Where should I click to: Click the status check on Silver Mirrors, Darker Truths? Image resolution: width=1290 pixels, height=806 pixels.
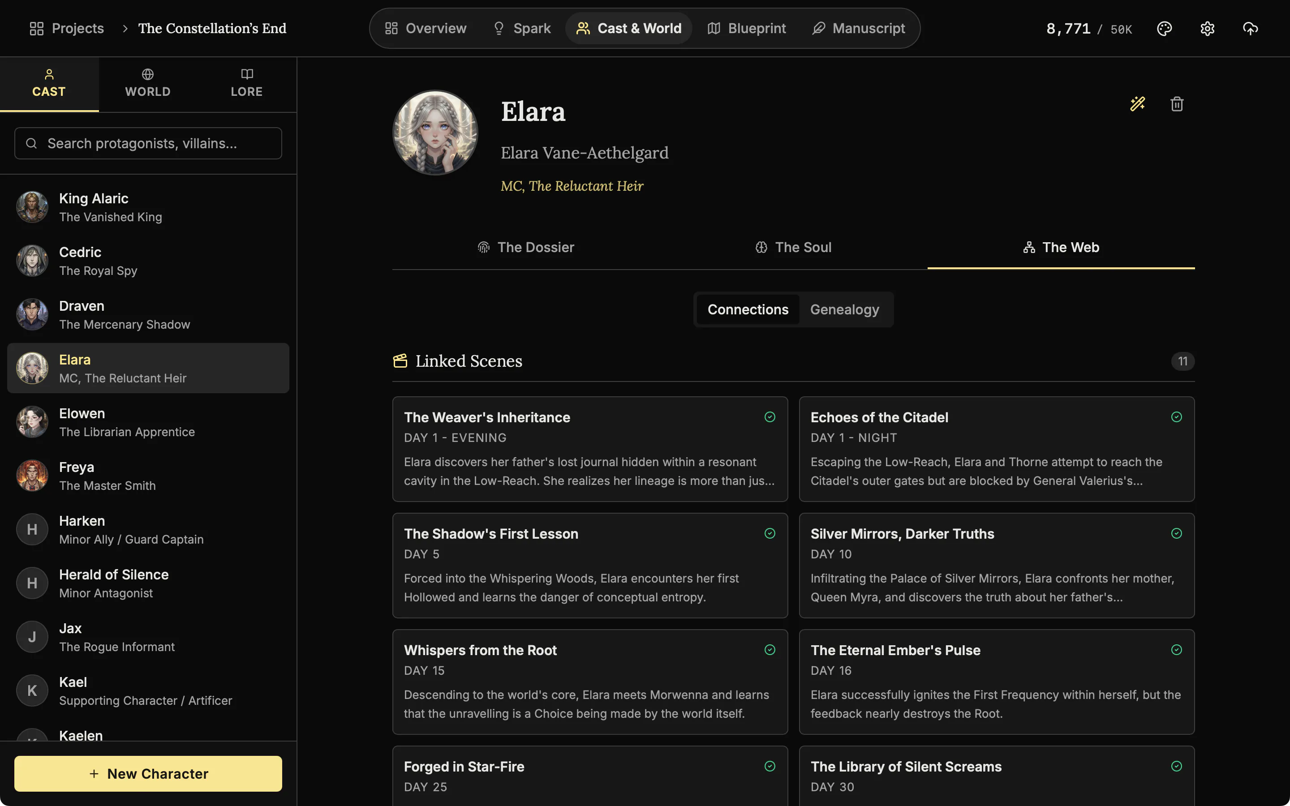click(1177, 533)
